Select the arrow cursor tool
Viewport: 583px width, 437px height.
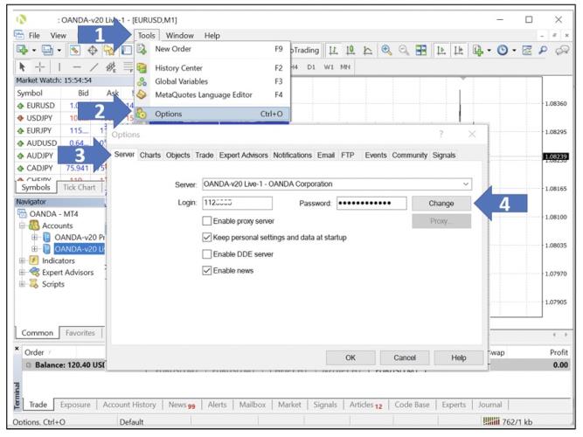click(23, 67)
